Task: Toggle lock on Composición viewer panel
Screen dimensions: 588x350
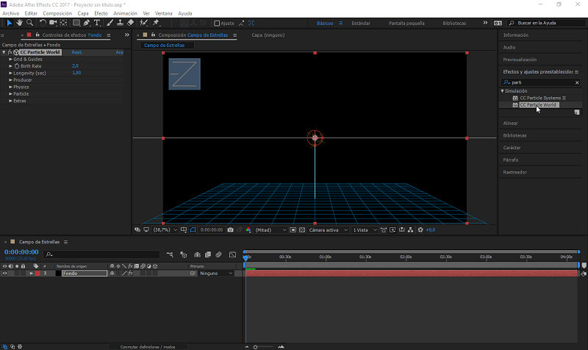Action: coord(153,35)
